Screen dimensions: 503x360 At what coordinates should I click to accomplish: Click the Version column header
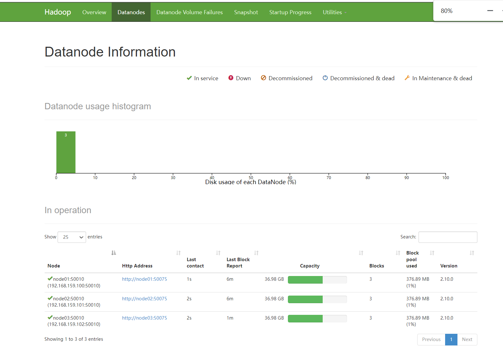pyautogui.click(x=449, y=266)
